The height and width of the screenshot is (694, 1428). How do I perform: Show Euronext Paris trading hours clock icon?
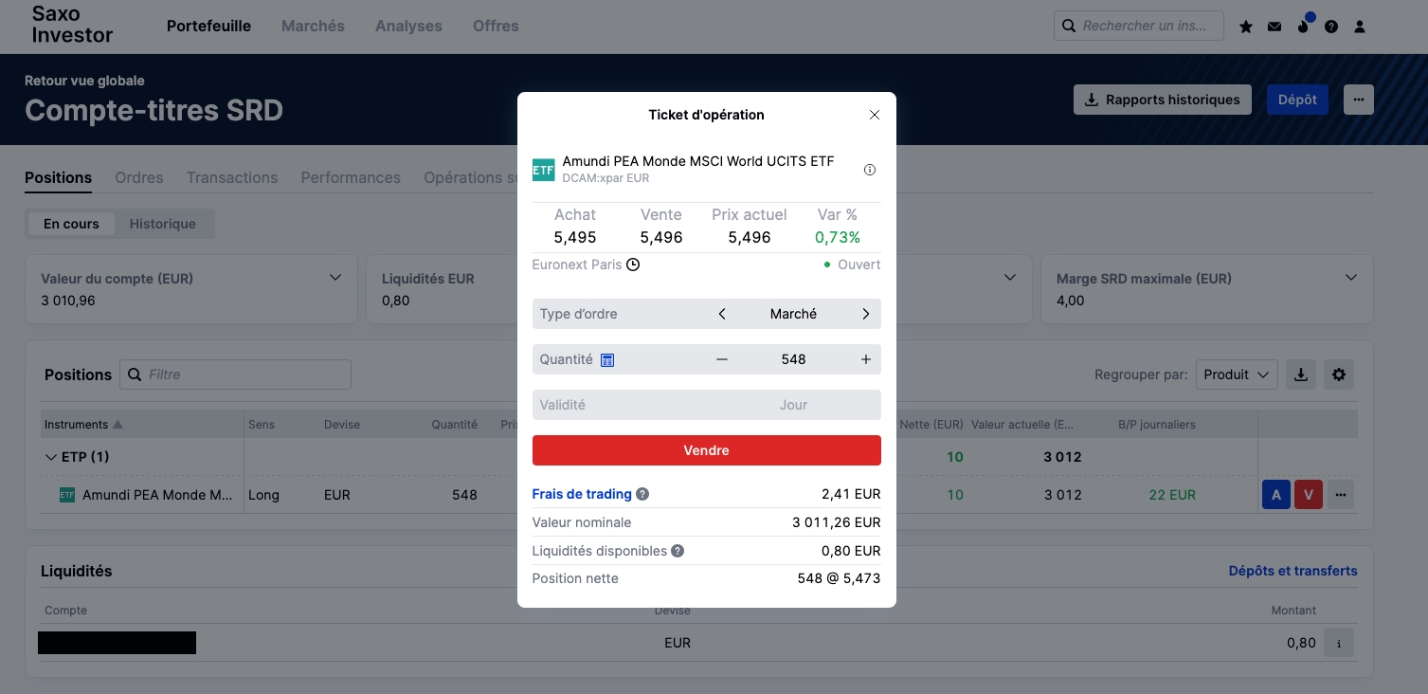tap(633, 265)
